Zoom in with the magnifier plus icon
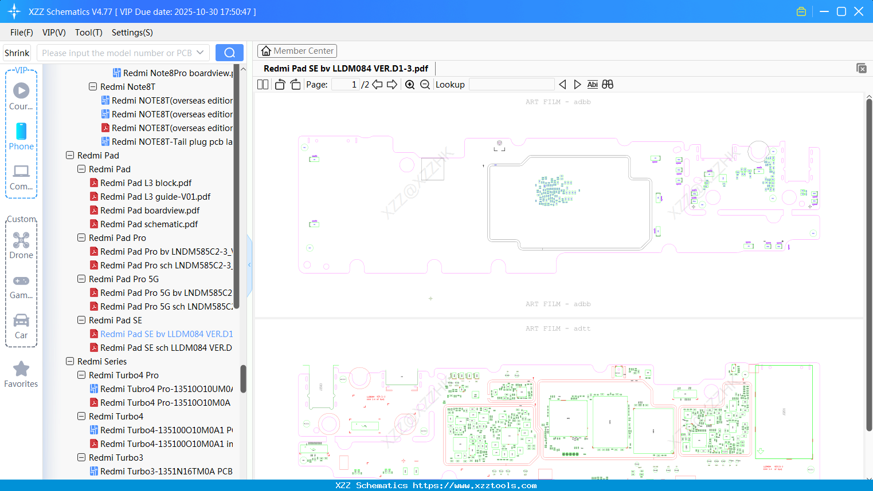 coord(410,85)
